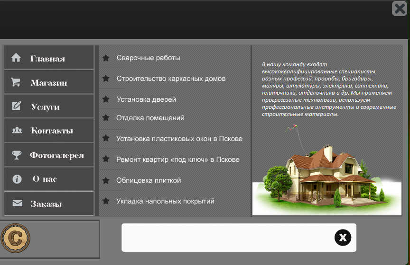Open the Магазин menu item
The width and height of the screenshot is (410, 265).
coord(49,83)
